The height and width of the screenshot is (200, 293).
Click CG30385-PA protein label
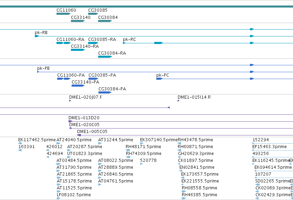pyautogui.click(x=102, y=75)
